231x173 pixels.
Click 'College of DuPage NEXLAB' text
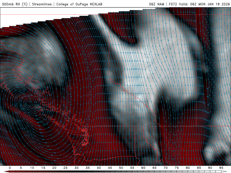pyautogui.click(x=79, y=4)
